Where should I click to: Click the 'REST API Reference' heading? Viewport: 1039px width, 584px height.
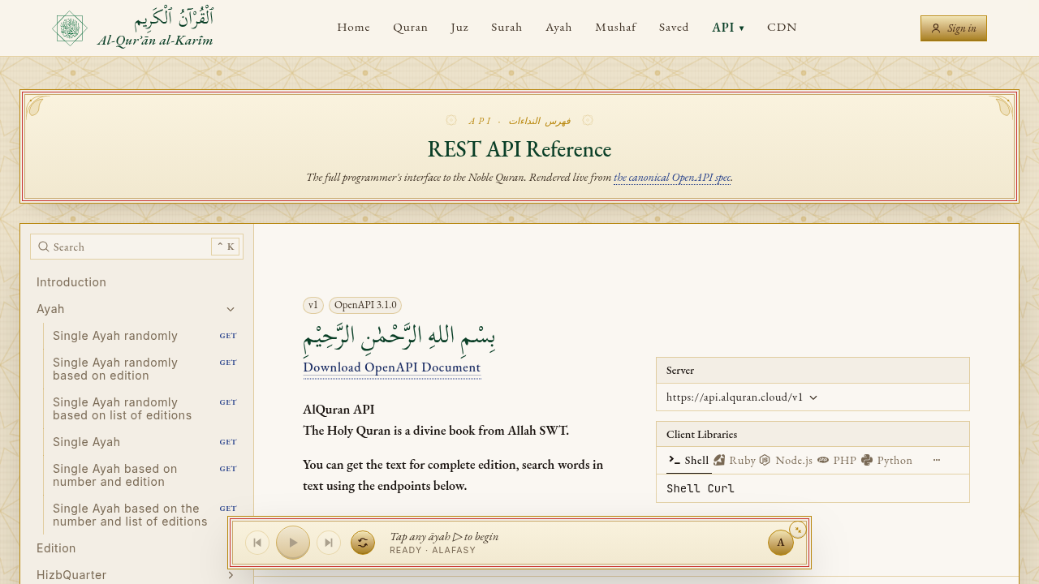click(x=519, y=149)
